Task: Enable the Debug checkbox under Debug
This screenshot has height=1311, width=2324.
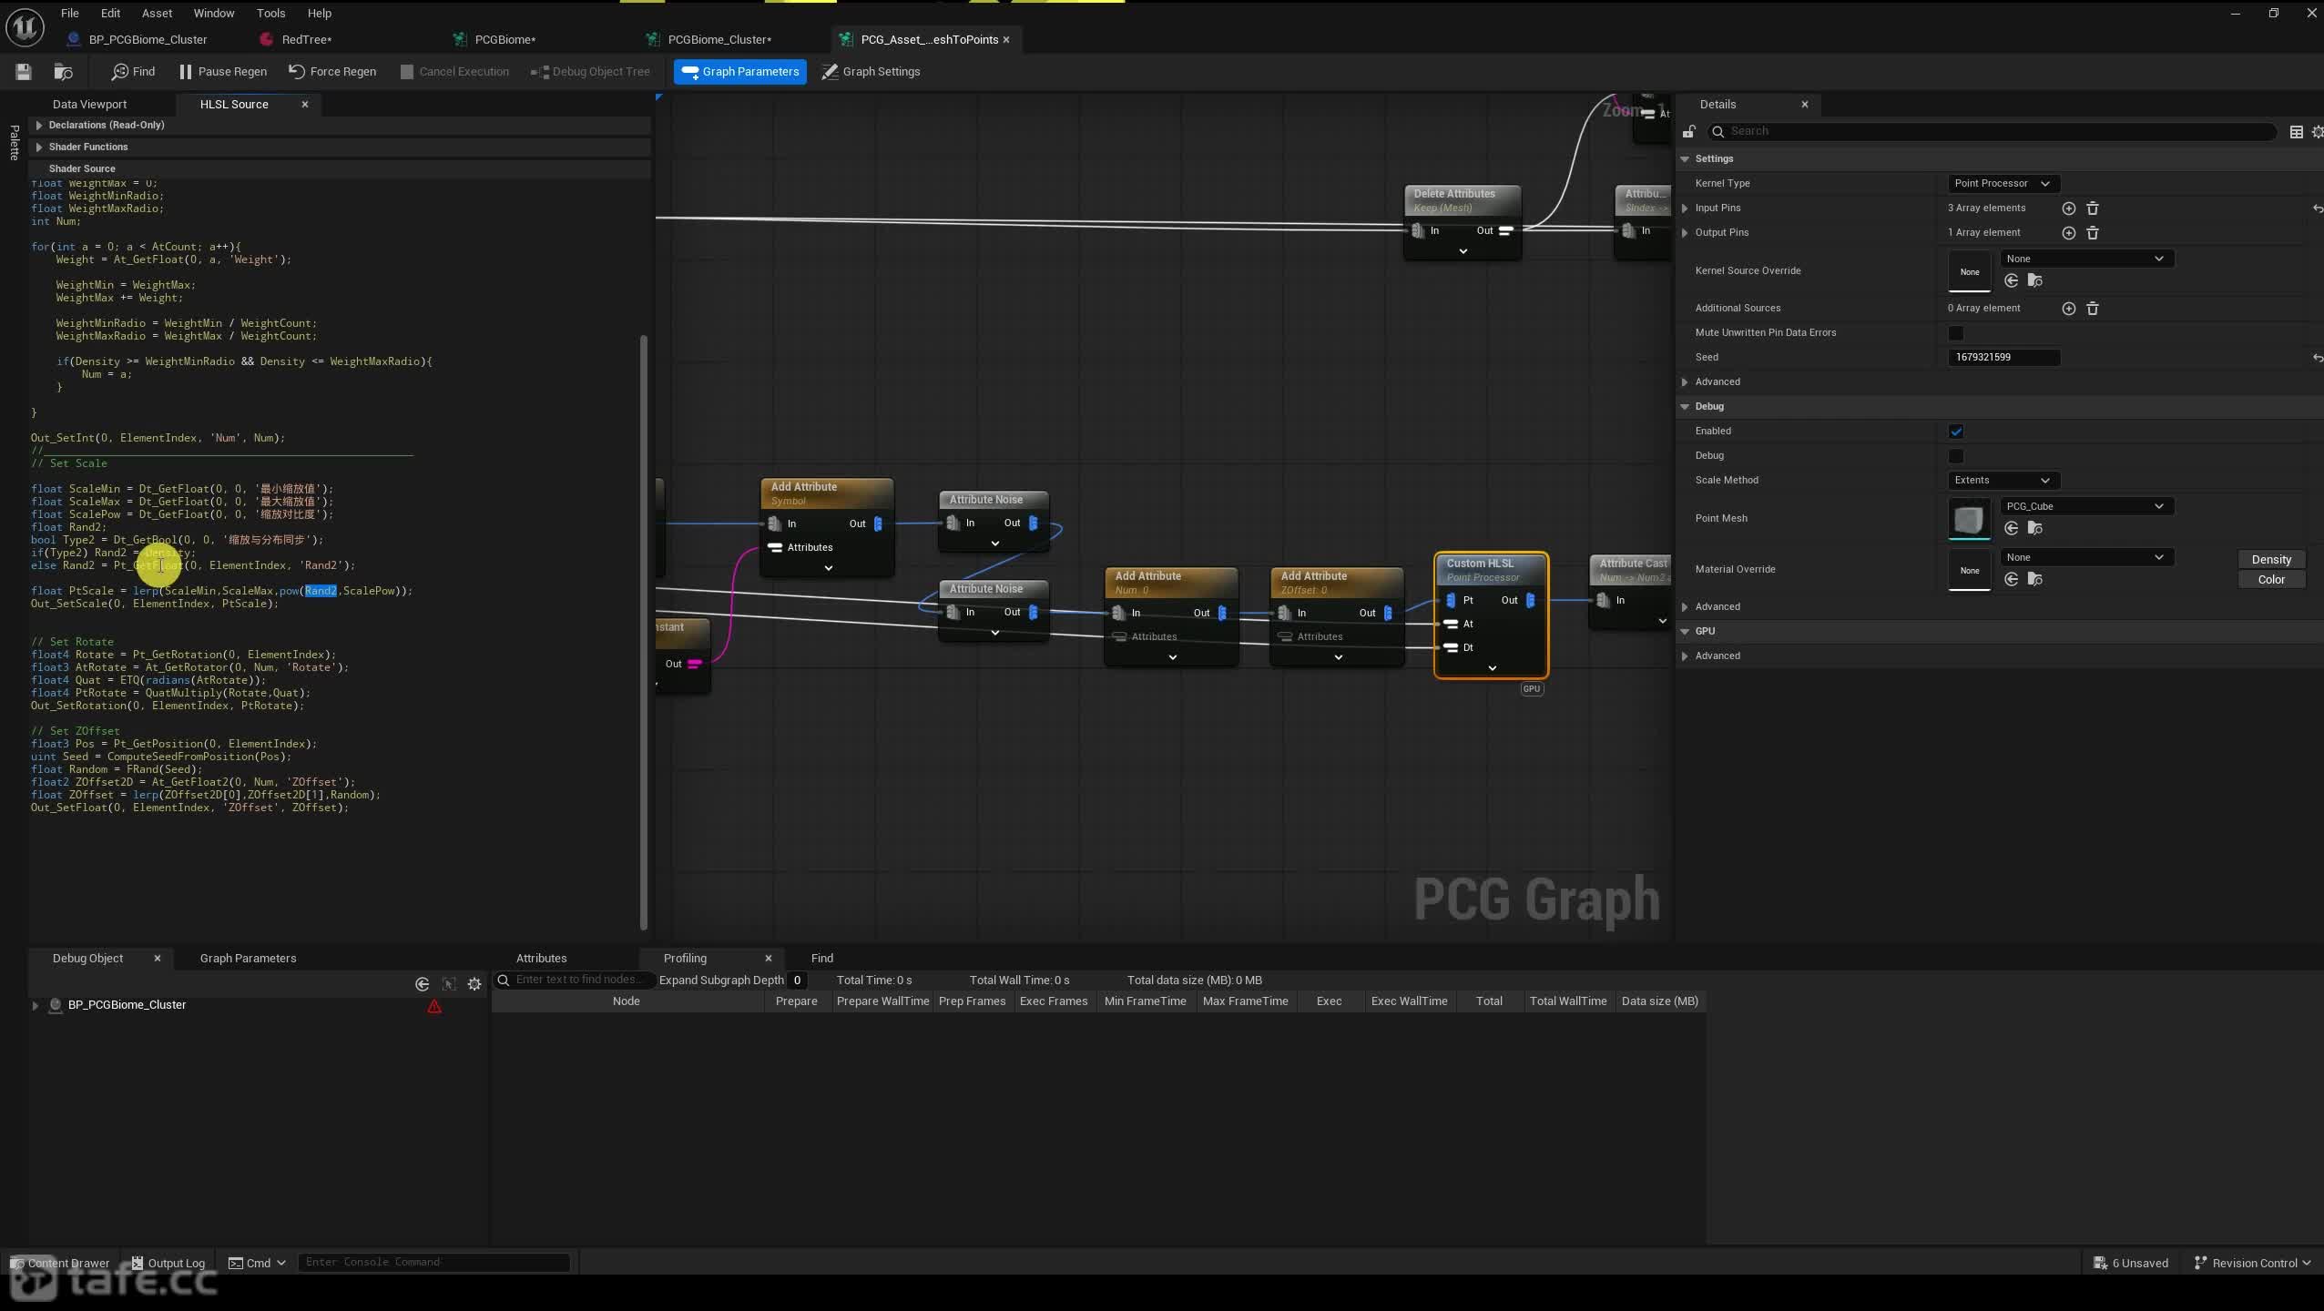Action: coord(1955,456)
